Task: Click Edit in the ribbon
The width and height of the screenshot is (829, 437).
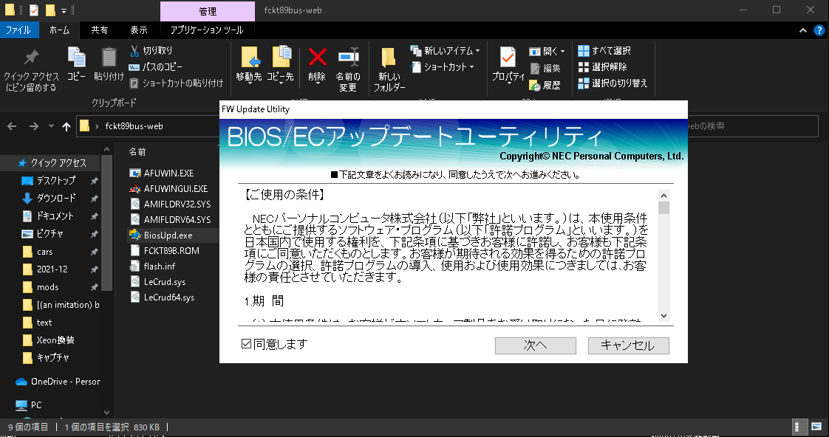Action: tap(545, 68)
